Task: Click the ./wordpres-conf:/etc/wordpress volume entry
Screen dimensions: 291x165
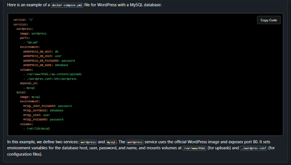Action: (51, 79)
